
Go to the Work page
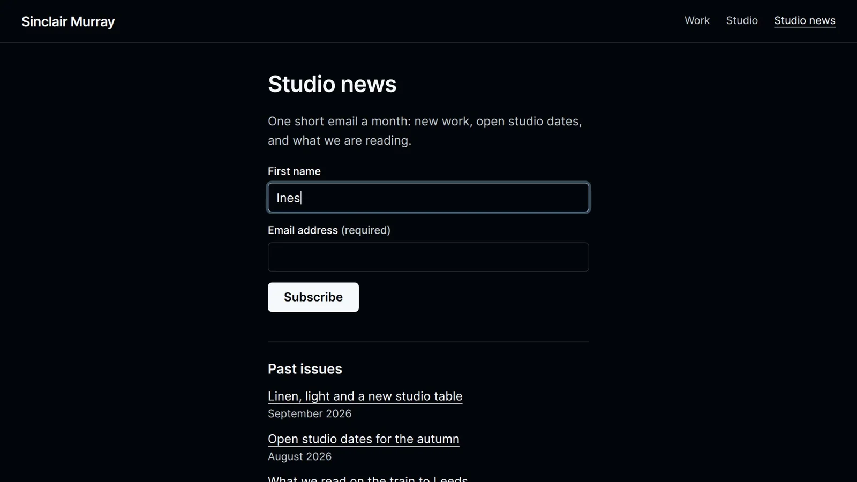[697, 20]
